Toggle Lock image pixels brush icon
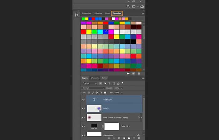Viewport: 219px width, 140px height. tap(93, 93)
